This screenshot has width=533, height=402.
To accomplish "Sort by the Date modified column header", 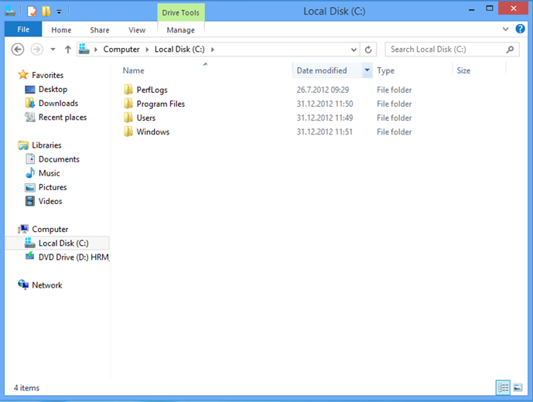I will point(322,70).
